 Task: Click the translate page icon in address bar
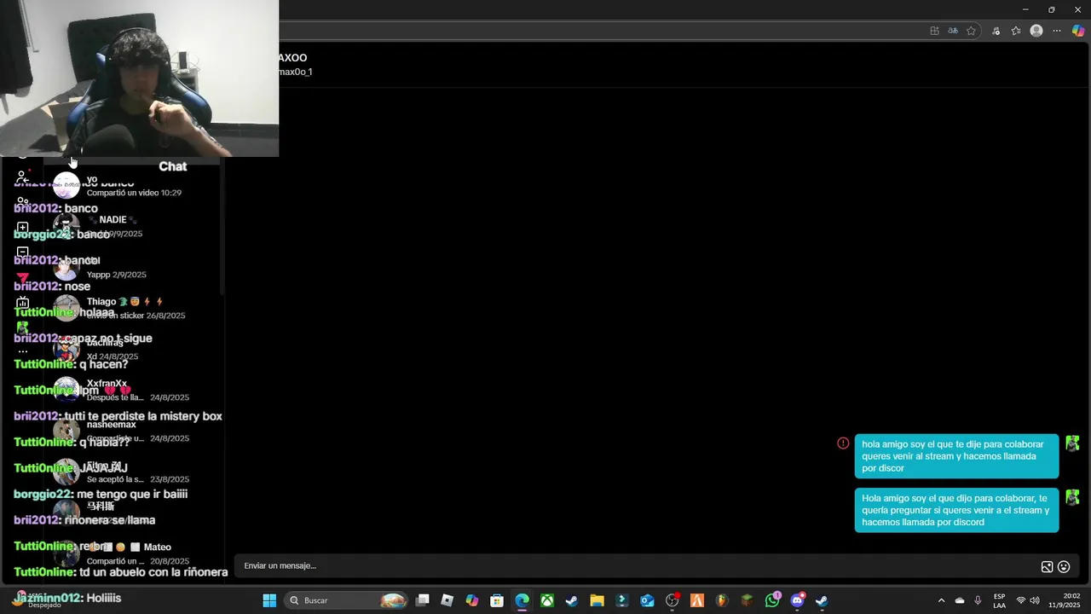click(x=953, y=31)
